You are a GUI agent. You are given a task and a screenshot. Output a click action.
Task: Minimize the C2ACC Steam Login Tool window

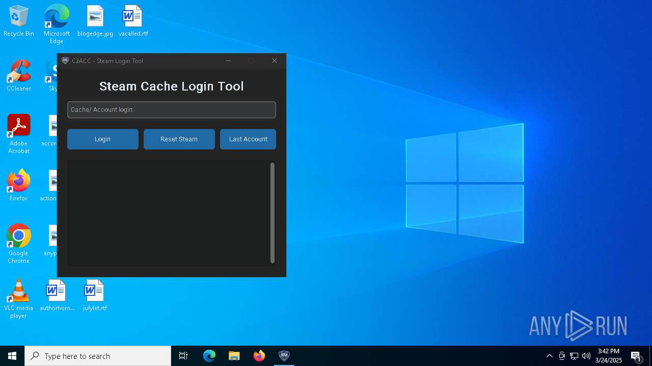[x=228, y=60]
